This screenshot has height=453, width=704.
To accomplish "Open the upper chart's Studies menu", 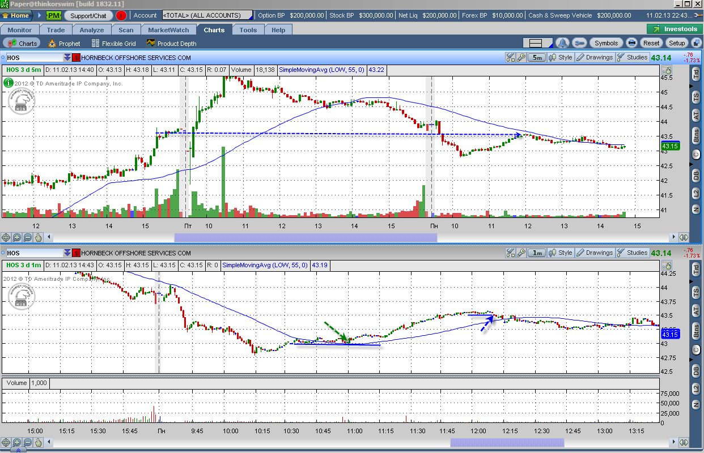I will click(633, 57).
